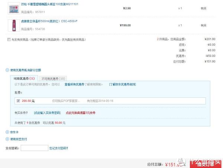Focus the 支付密码 input field

[35, 148]
